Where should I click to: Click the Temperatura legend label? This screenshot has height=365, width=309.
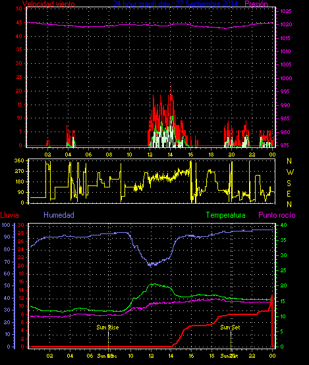tap(225, 215)
